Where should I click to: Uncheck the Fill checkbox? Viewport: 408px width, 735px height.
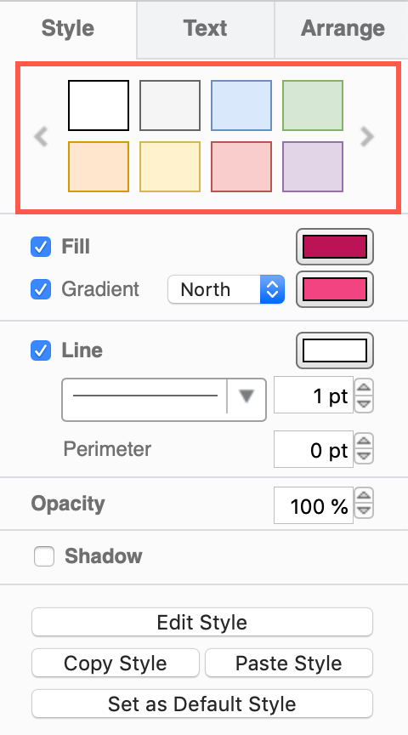pyautogui.click(x=41, y=247)
